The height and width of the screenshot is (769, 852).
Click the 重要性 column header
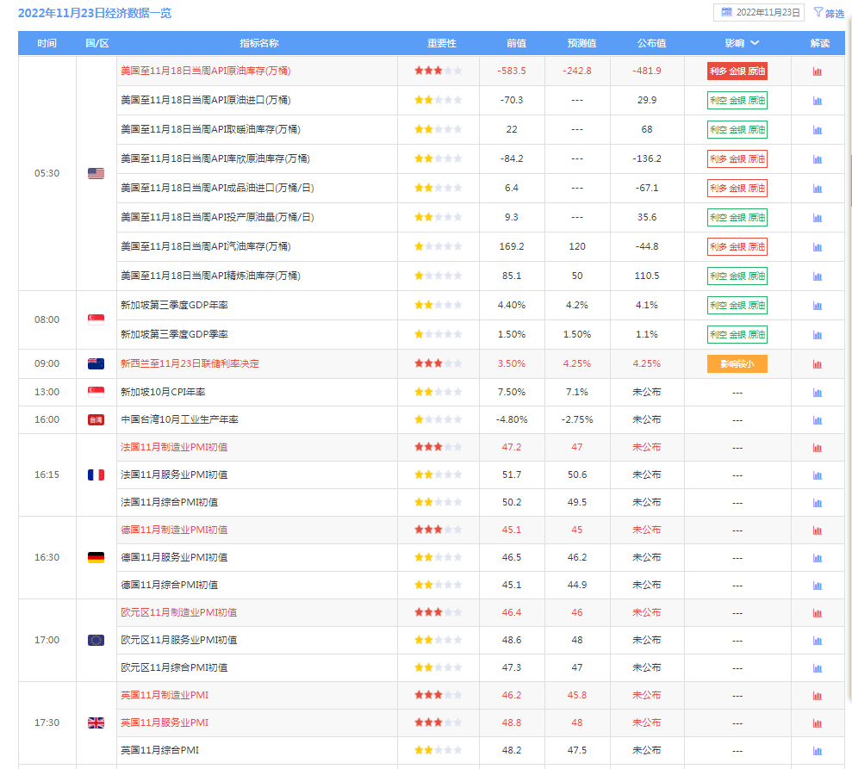click(441, 43)
